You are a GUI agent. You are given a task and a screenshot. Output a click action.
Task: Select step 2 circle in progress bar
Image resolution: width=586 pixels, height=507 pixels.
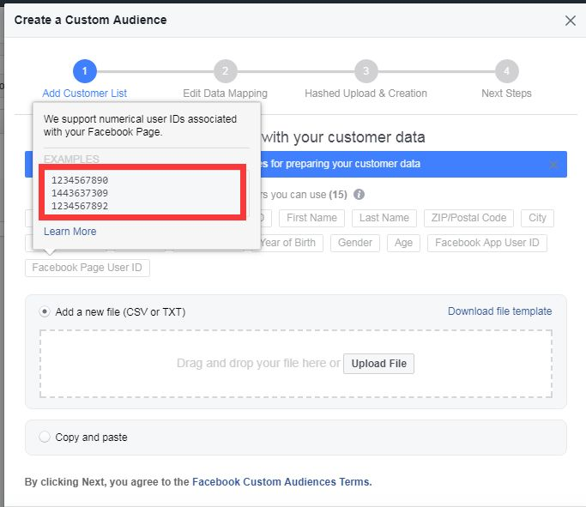(226, 71)
